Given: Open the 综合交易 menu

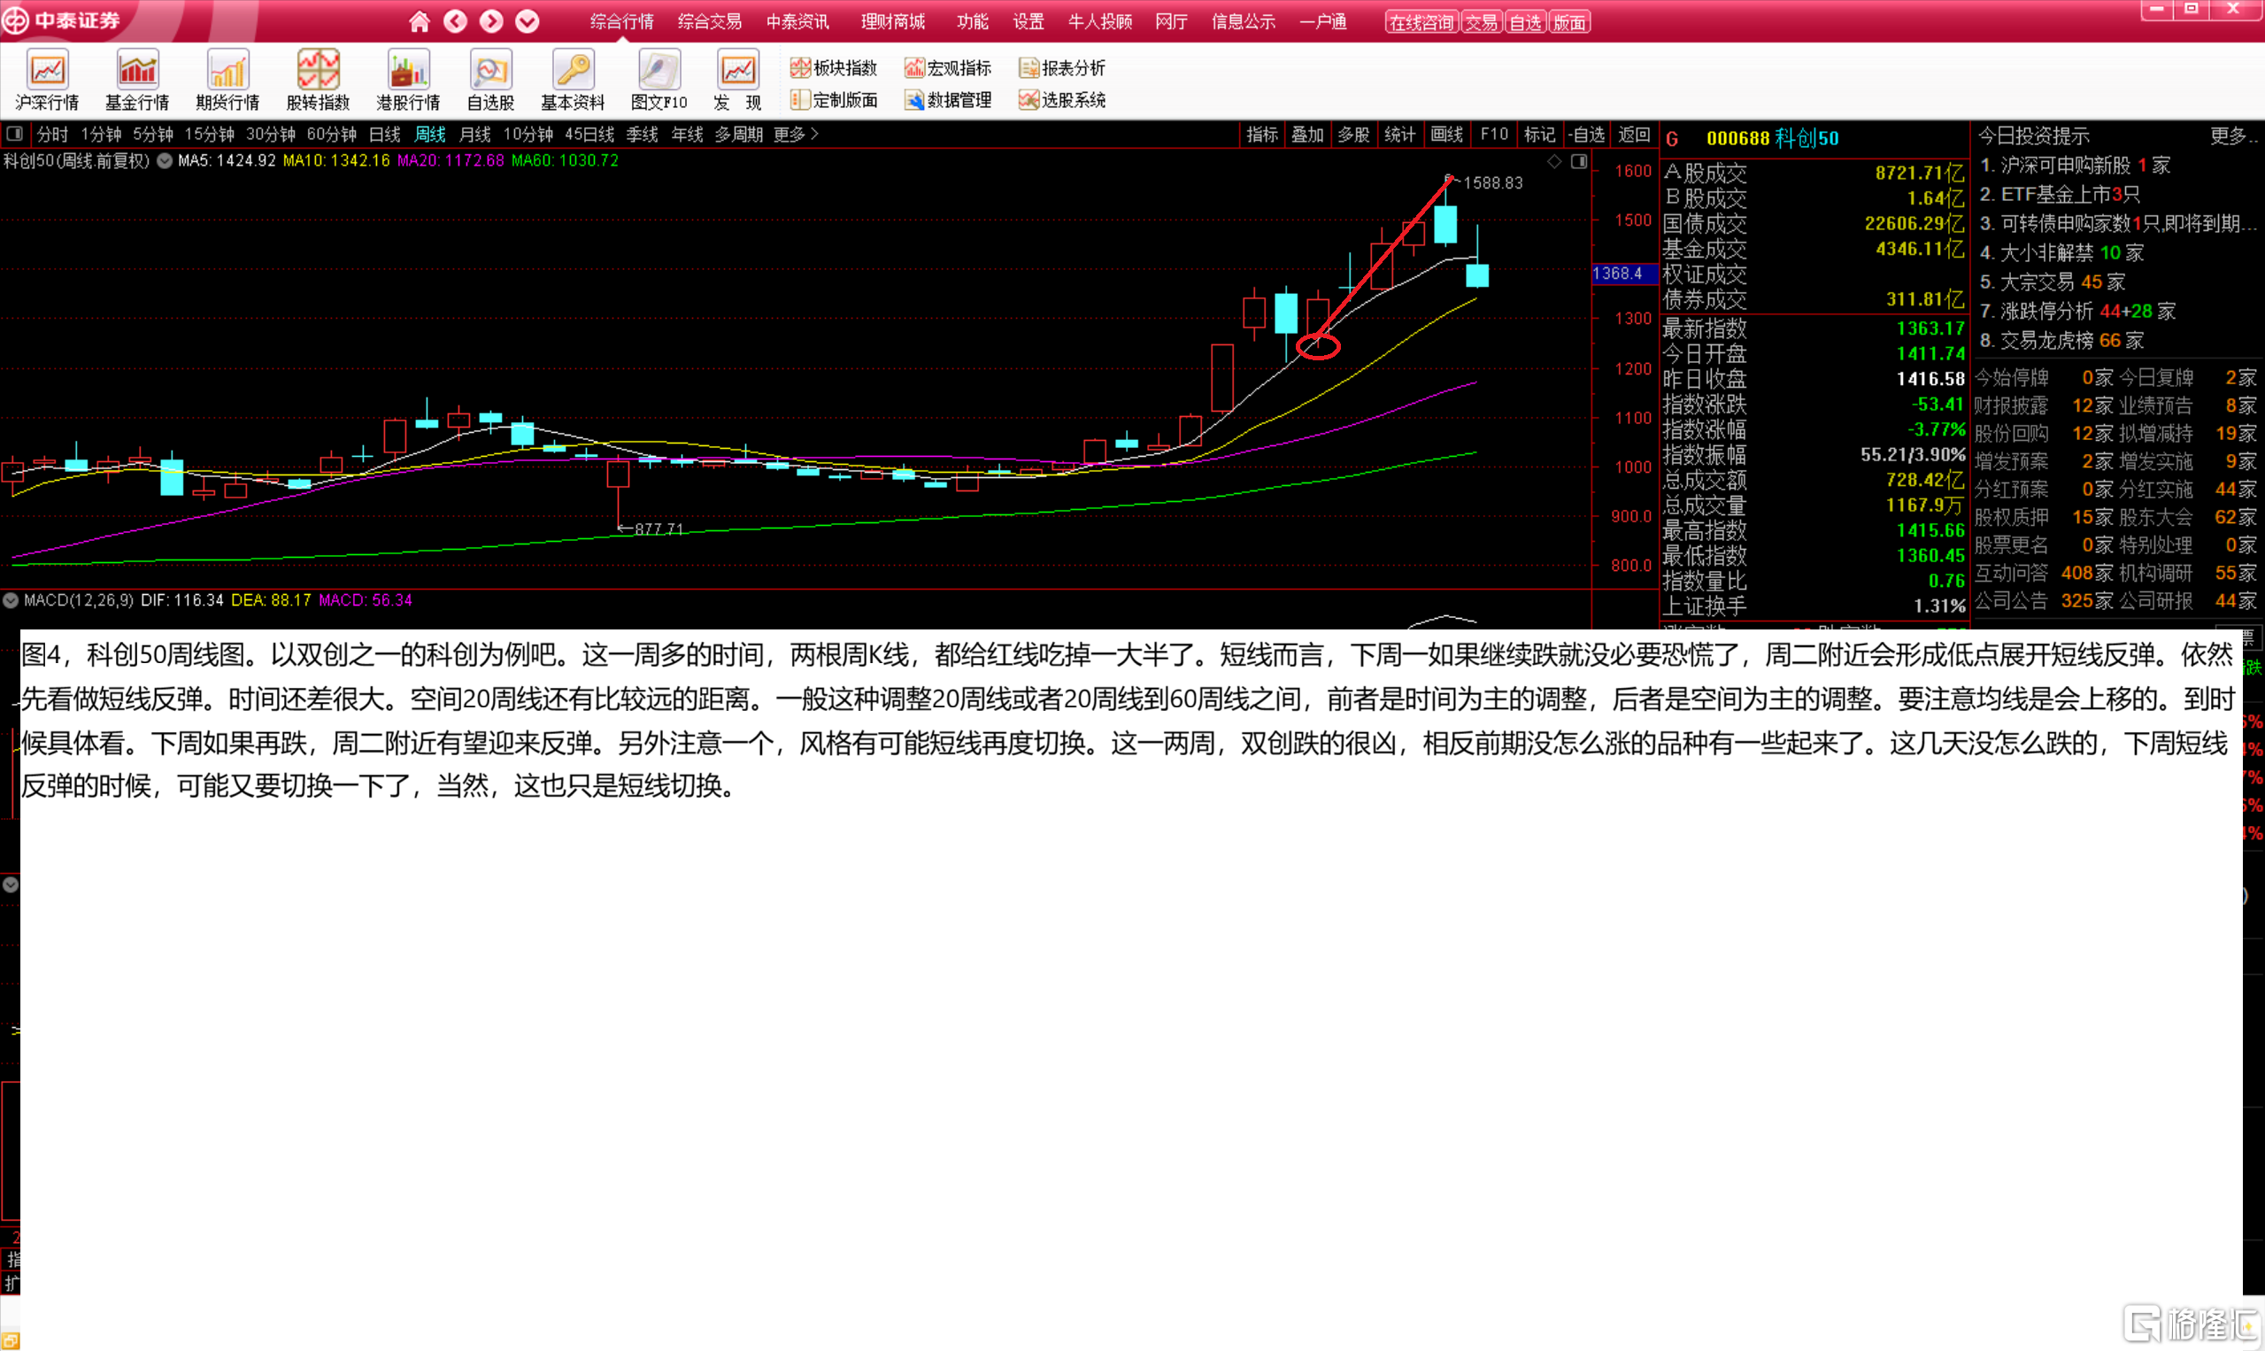Looking at the screenshot, I should pyautogui.click(x=709, y=21).
